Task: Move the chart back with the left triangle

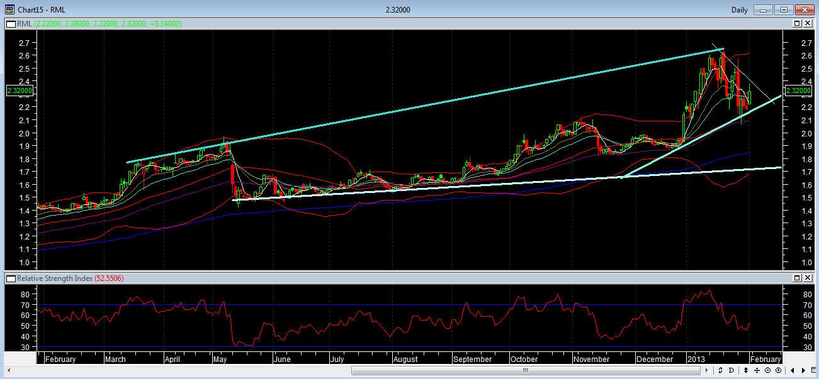Action: [793, 370]
